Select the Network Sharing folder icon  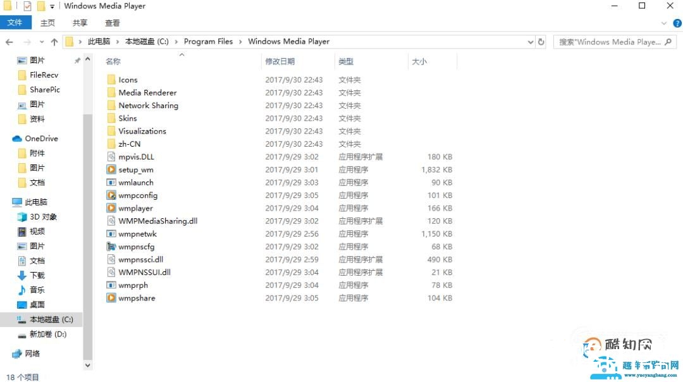pos(111,106)
